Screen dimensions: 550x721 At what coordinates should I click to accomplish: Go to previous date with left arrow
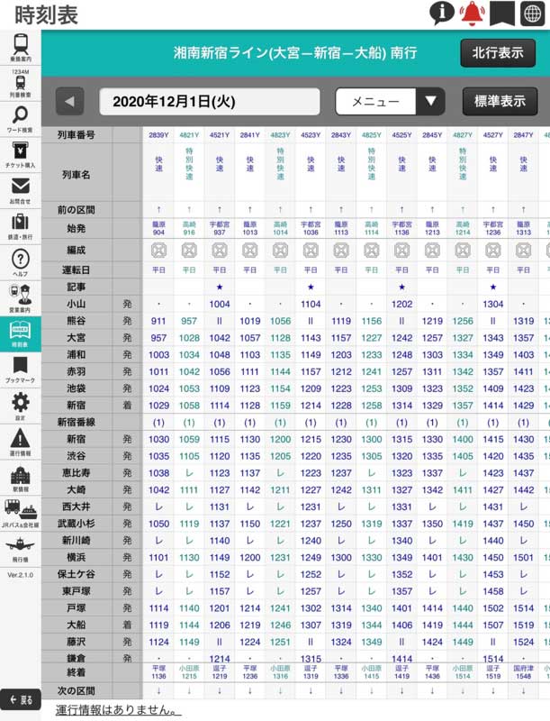(x=70, y=101)
